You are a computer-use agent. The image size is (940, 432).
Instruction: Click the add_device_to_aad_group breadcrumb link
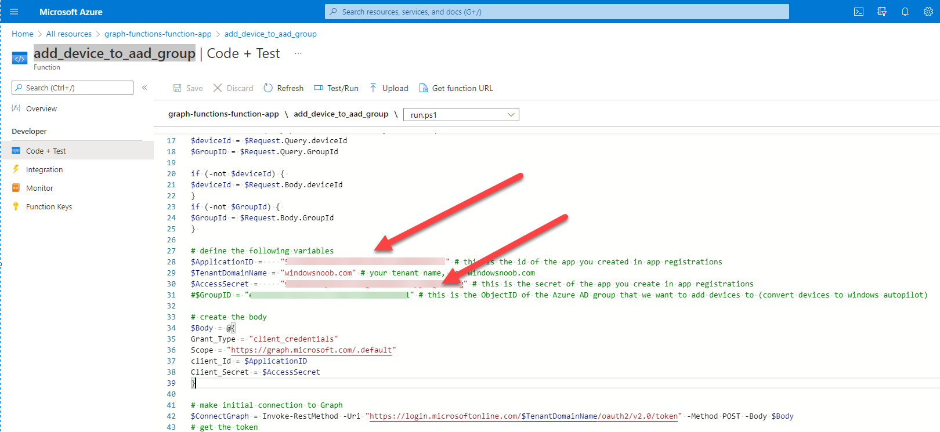pos(270,34)
